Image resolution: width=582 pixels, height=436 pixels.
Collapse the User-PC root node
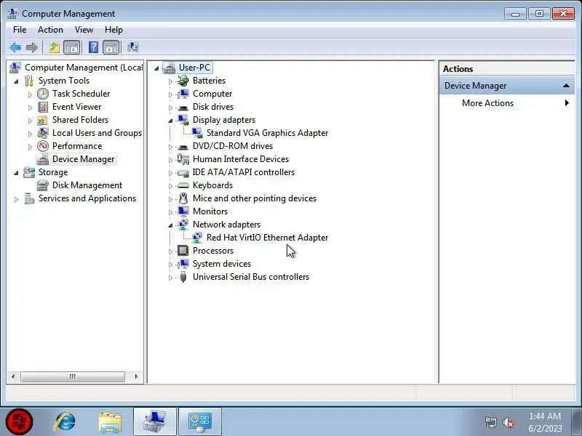tap(156, 68)
